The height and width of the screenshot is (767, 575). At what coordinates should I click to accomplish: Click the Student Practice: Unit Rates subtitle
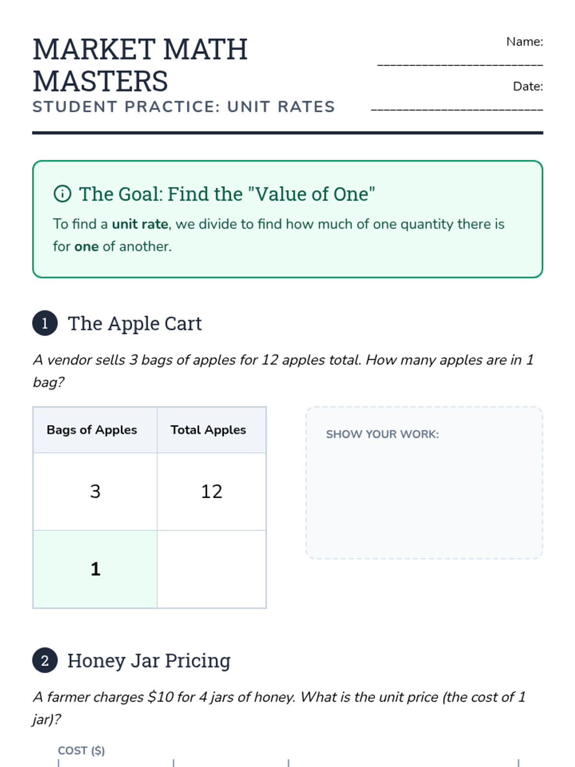pos(184,107)
